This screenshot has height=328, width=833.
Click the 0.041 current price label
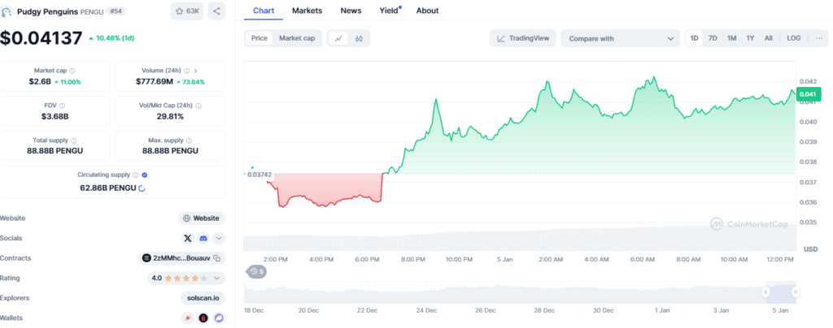809,94
